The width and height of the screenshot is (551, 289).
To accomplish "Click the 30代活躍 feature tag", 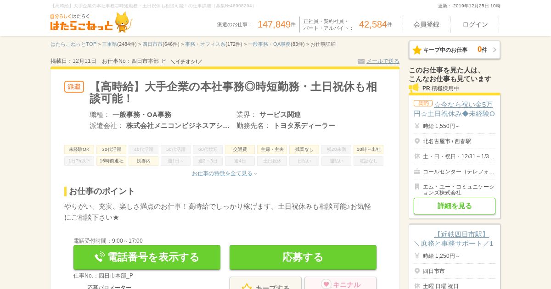I will click(111, 150).
